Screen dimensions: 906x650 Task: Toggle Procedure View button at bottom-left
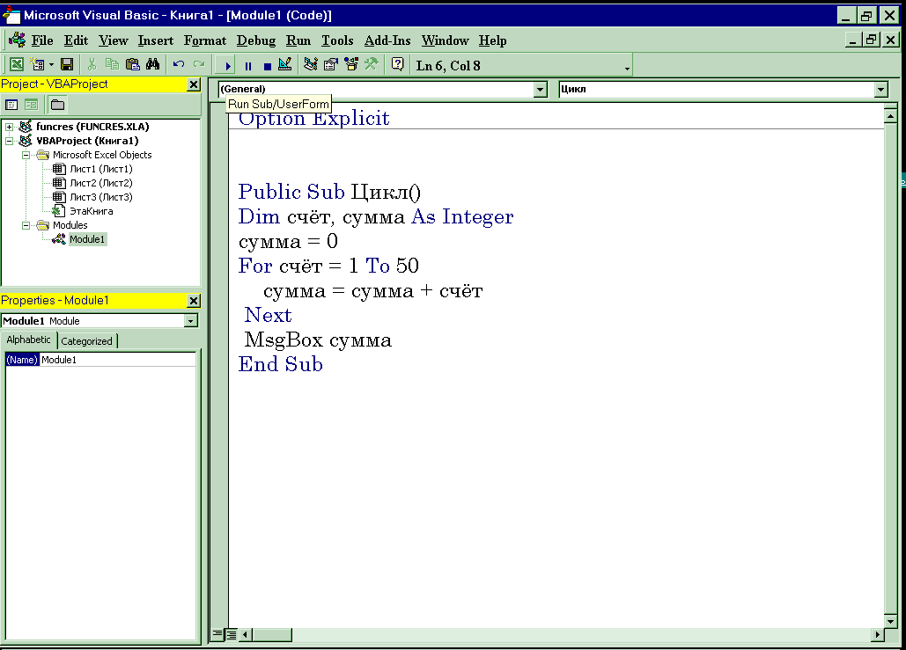pos(217,634)
